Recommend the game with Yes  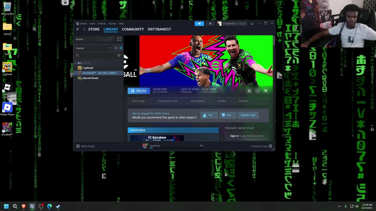tap(209, 115)
